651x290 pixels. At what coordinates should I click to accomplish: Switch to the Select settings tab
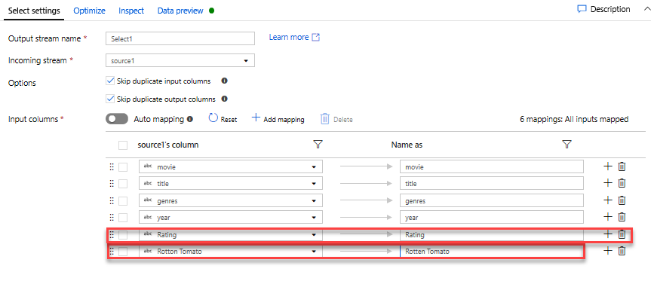point(34,11)
